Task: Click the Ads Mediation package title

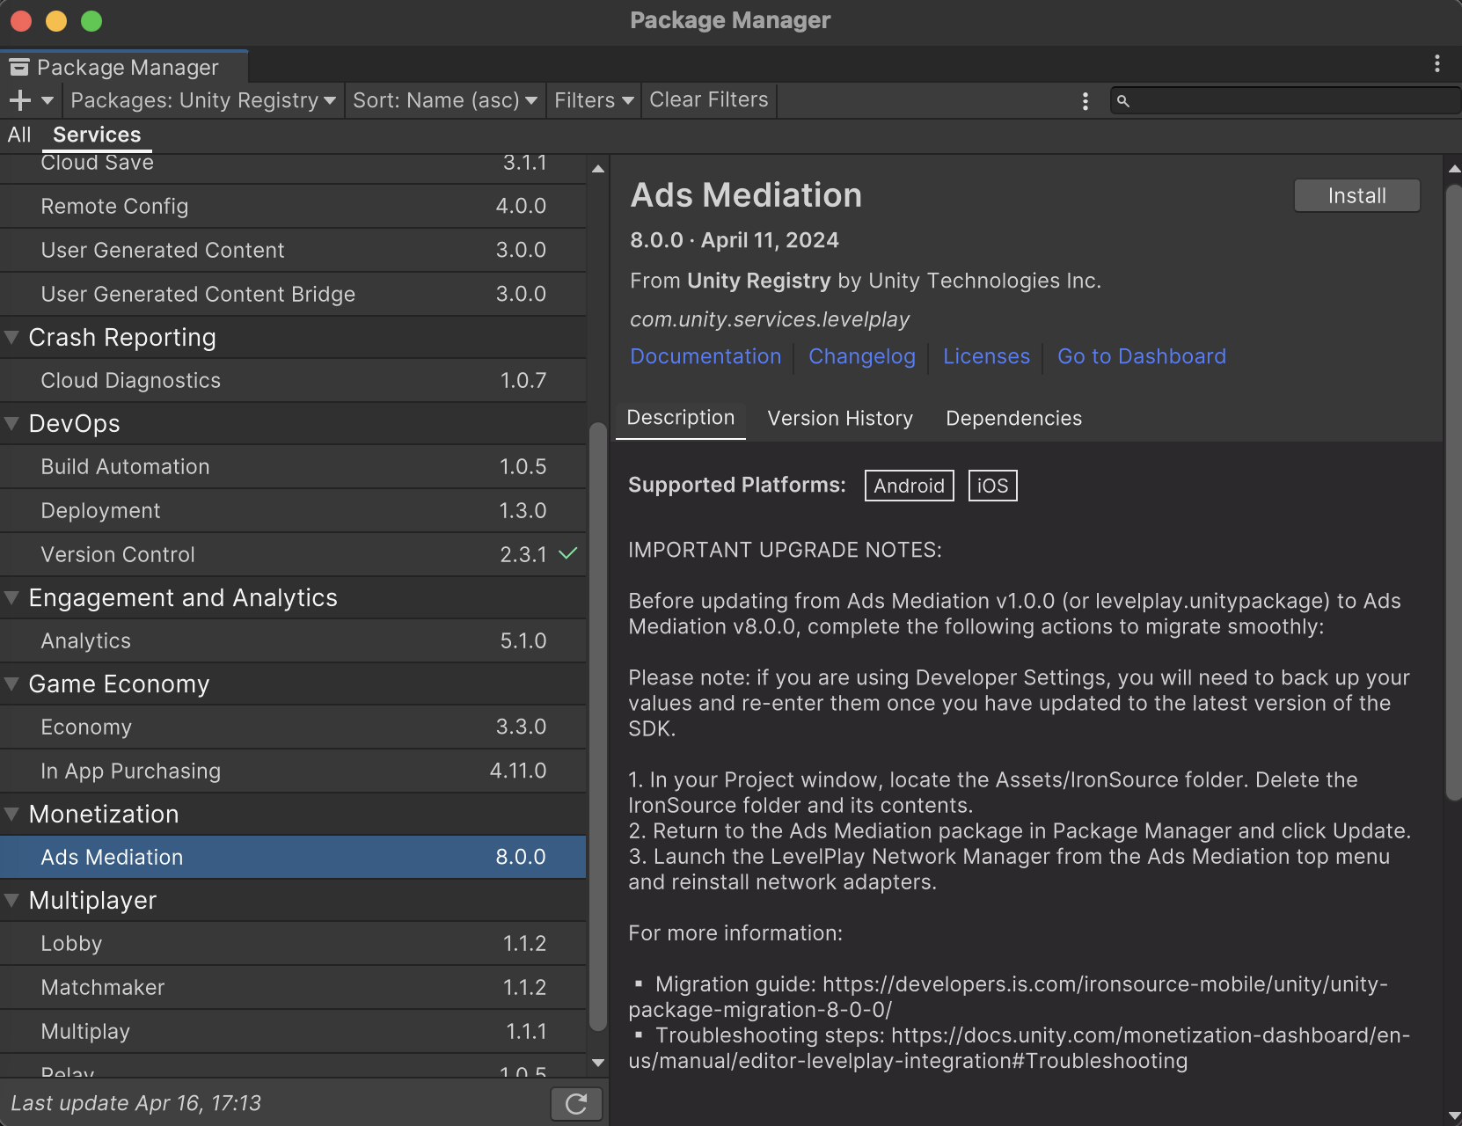Action: (746, 195)
